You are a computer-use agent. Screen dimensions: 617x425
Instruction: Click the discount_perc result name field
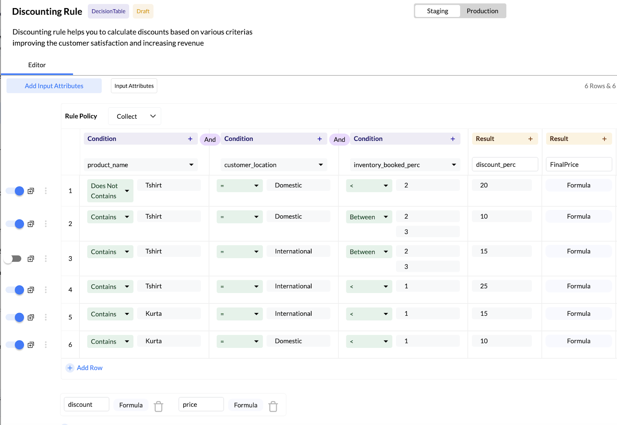(504, 164)
